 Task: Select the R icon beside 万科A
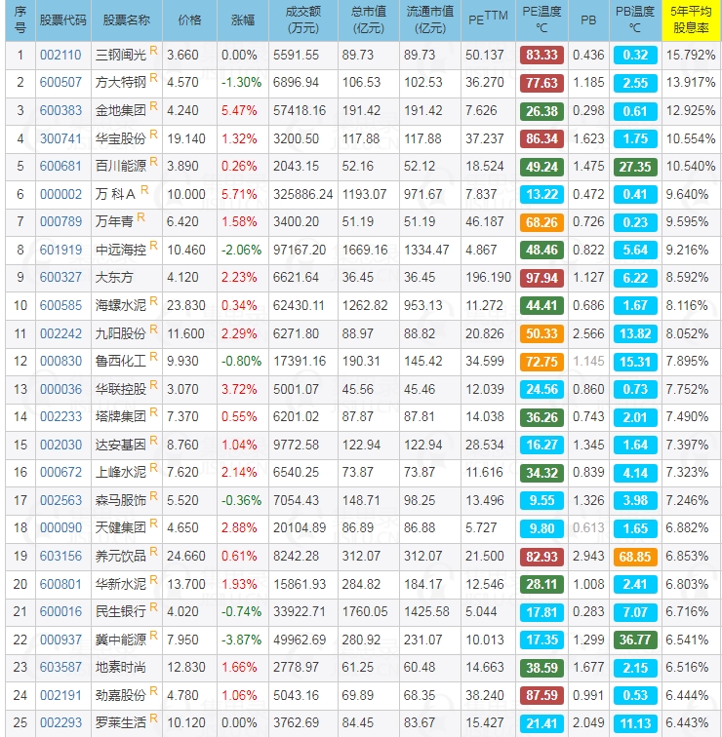[x=141, y=190]
